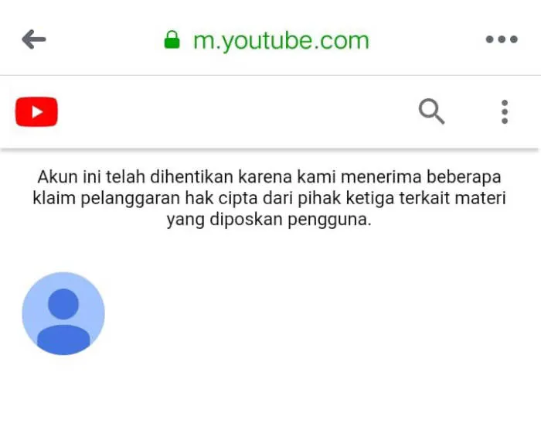This screenshot has width=541, height=427.
Task: Click the "yang diposkan pengguna" text line
Action: point(269,220)
